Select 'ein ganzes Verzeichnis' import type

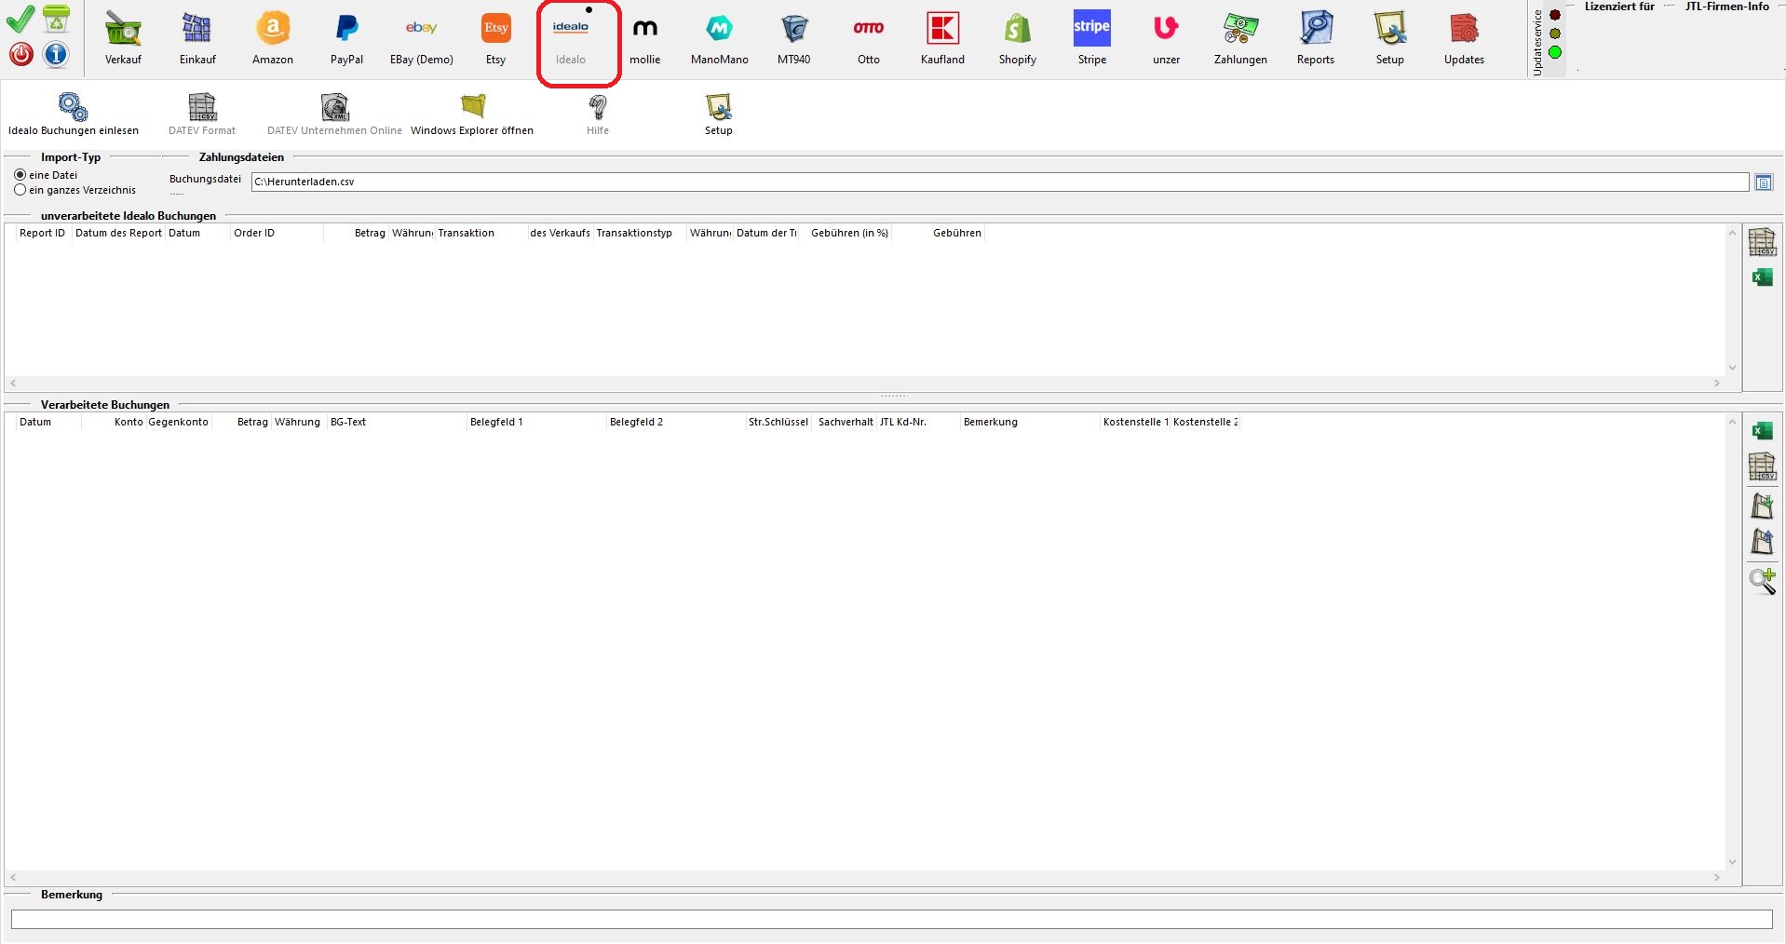click(x=20, y=190)
